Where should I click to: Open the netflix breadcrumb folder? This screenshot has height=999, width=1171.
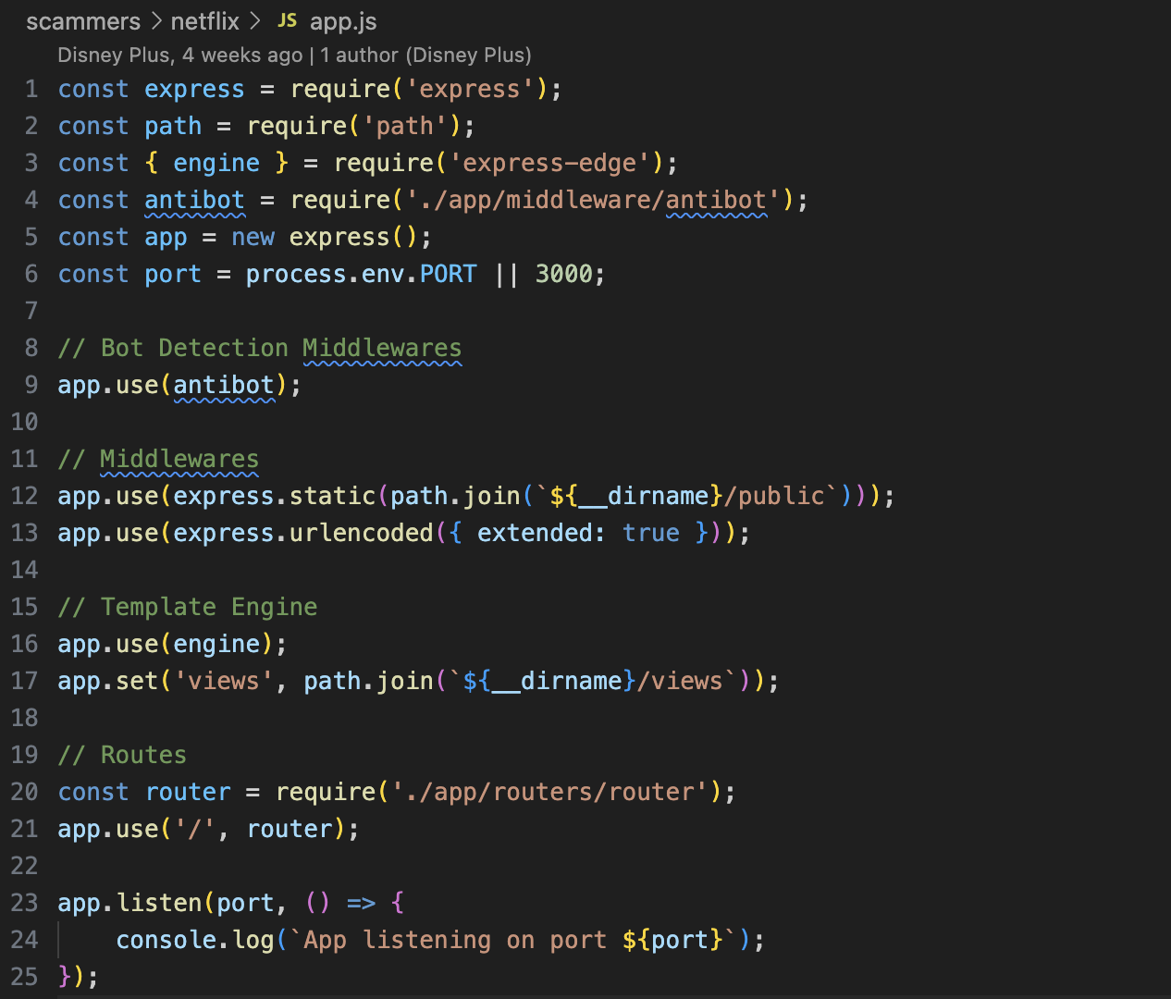coord(204,21)
